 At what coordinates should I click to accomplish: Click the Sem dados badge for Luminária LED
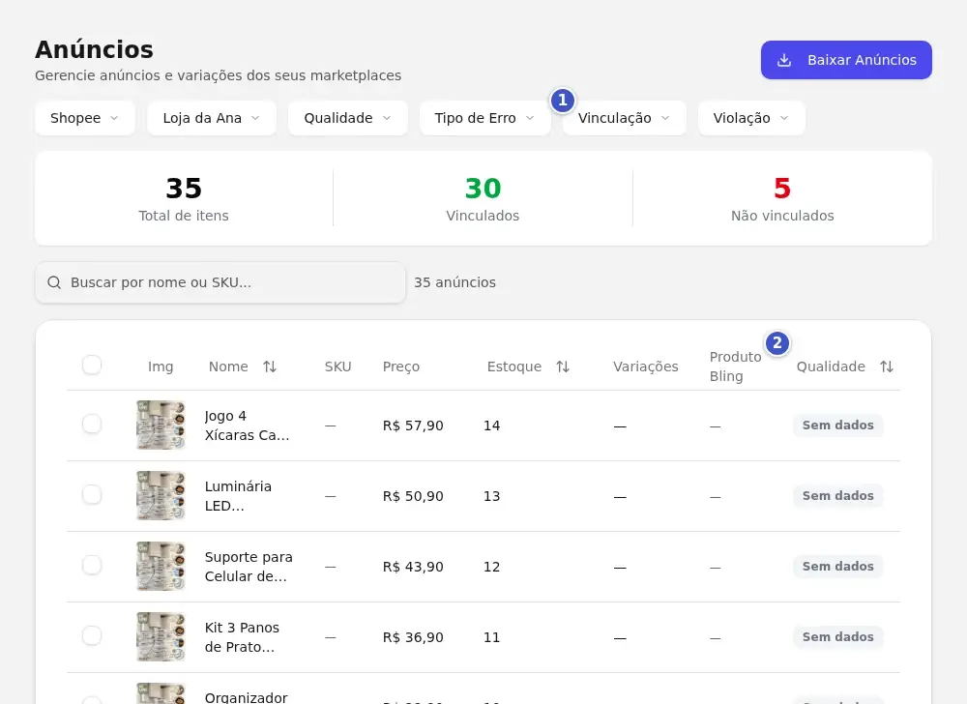(838, 496)
